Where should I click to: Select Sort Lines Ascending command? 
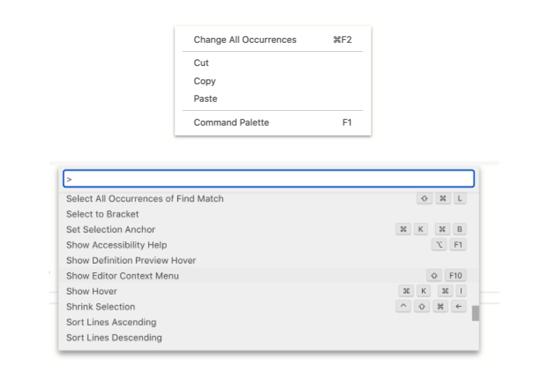point(111,322)
